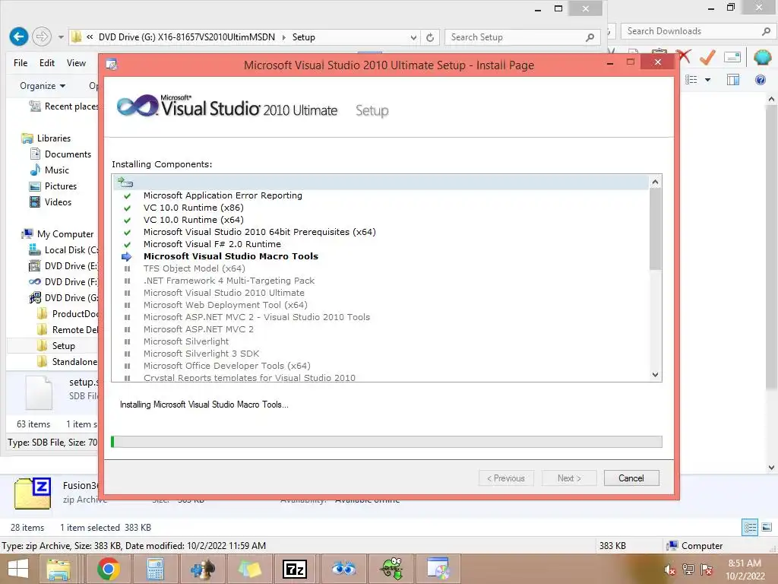The height and width of the screenshot is (584, 778).
Task: Click the magnifier icon in Search Downloads
Action: (766, 31)
